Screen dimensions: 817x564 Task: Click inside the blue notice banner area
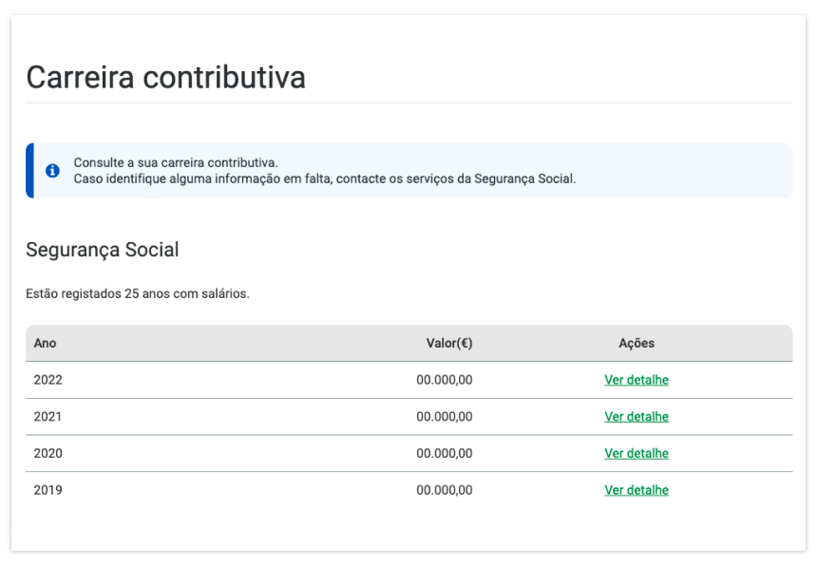[408, 168]
